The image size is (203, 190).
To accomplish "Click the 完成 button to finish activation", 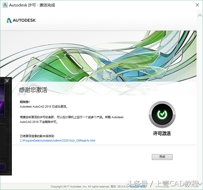I will click(x=162, y=157).
